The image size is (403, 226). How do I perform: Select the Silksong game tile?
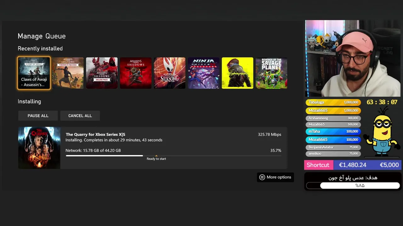click(x=170, y=73)
